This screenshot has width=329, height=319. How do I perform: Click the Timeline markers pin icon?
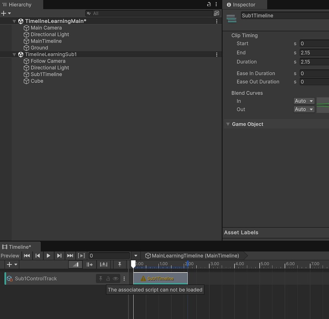[120, 264]
